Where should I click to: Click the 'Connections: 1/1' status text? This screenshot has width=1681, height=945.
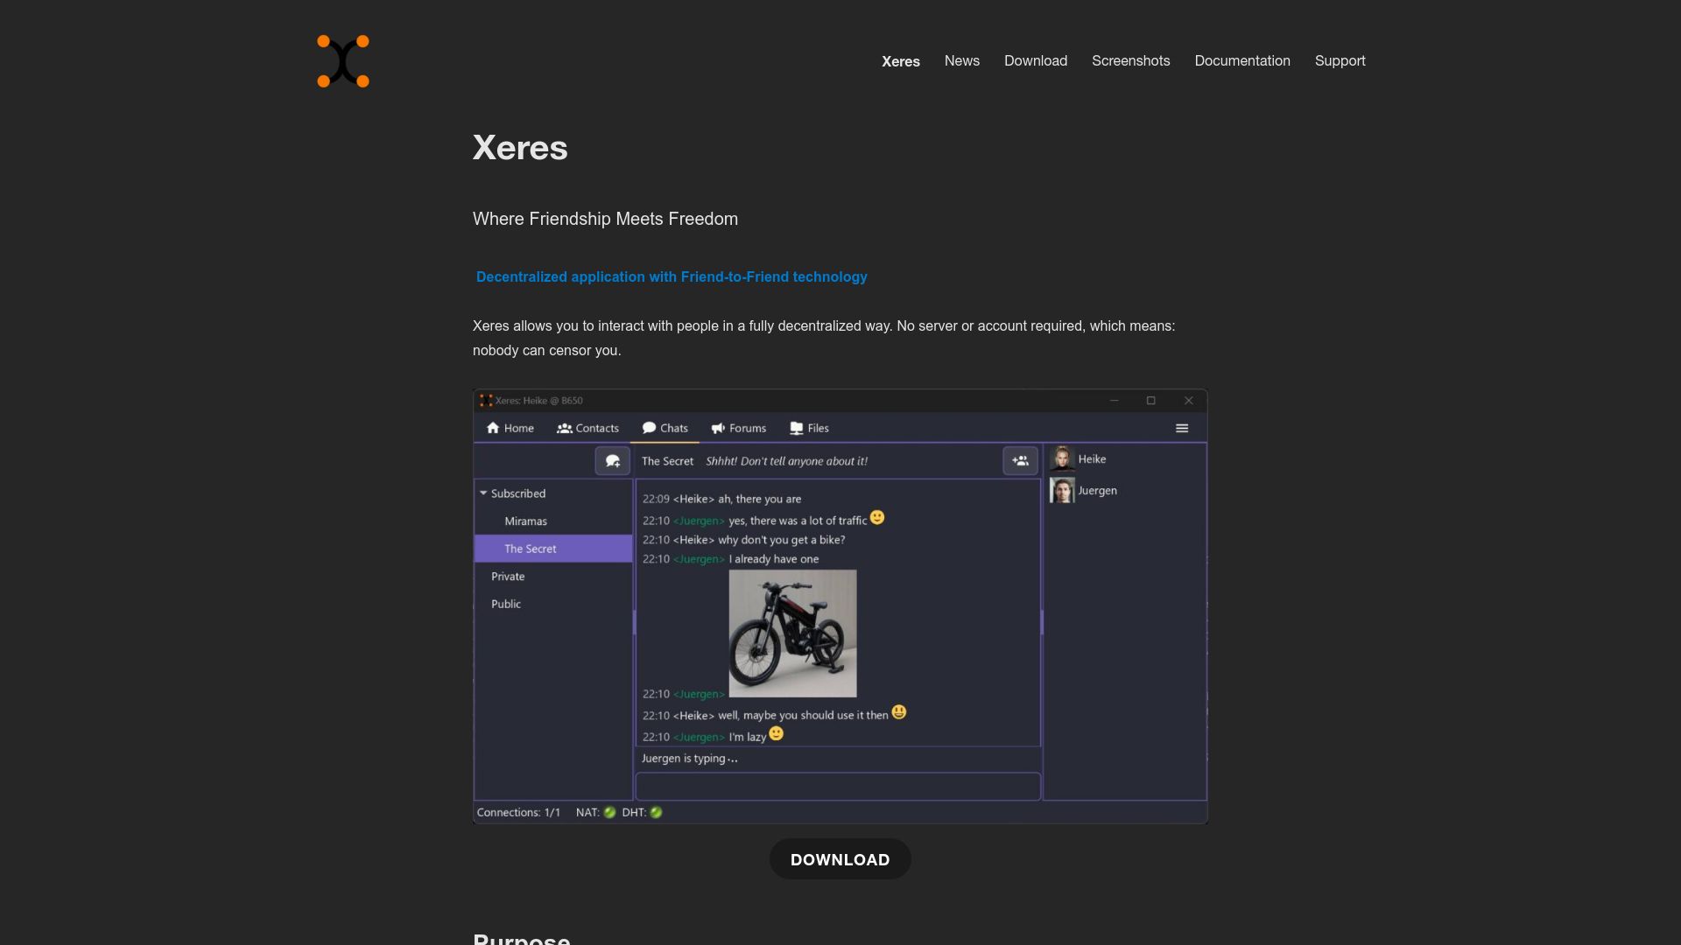[x=518, y=813]
